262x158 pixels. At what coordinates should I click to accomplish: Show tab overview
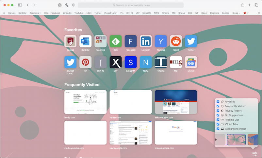[x=256, y=5]
